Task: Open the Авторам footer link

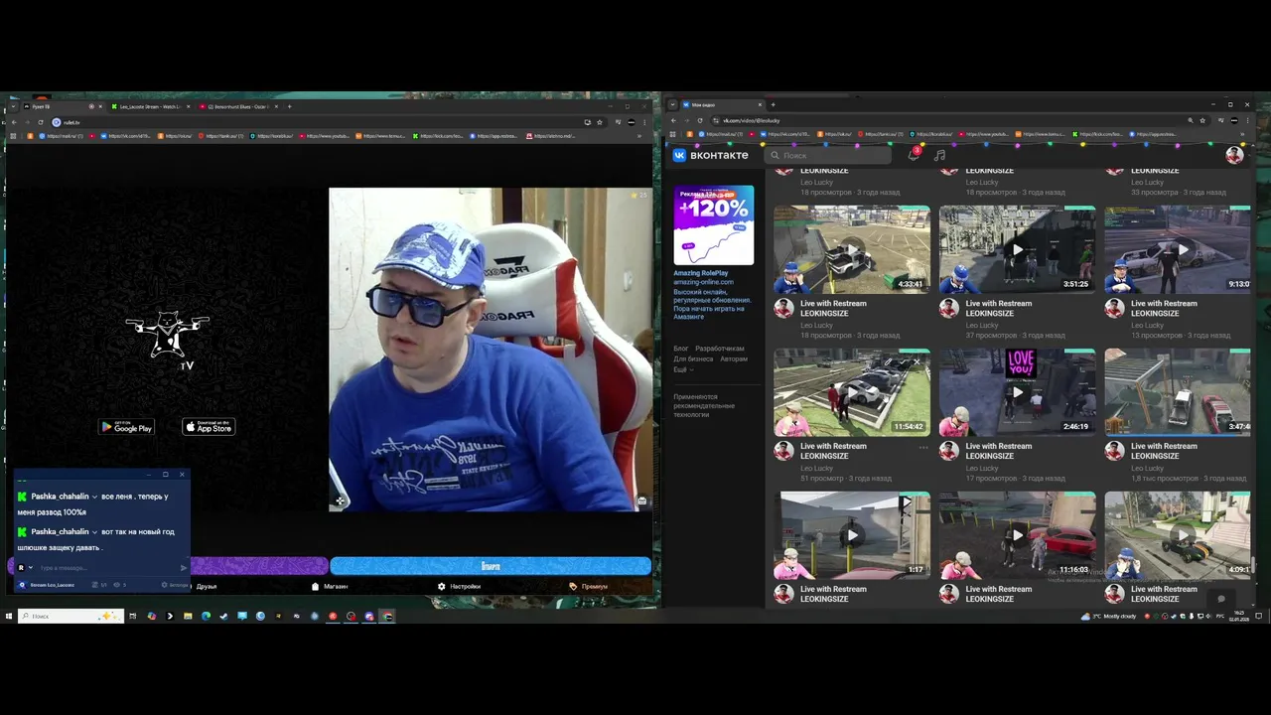Action: 734,358
